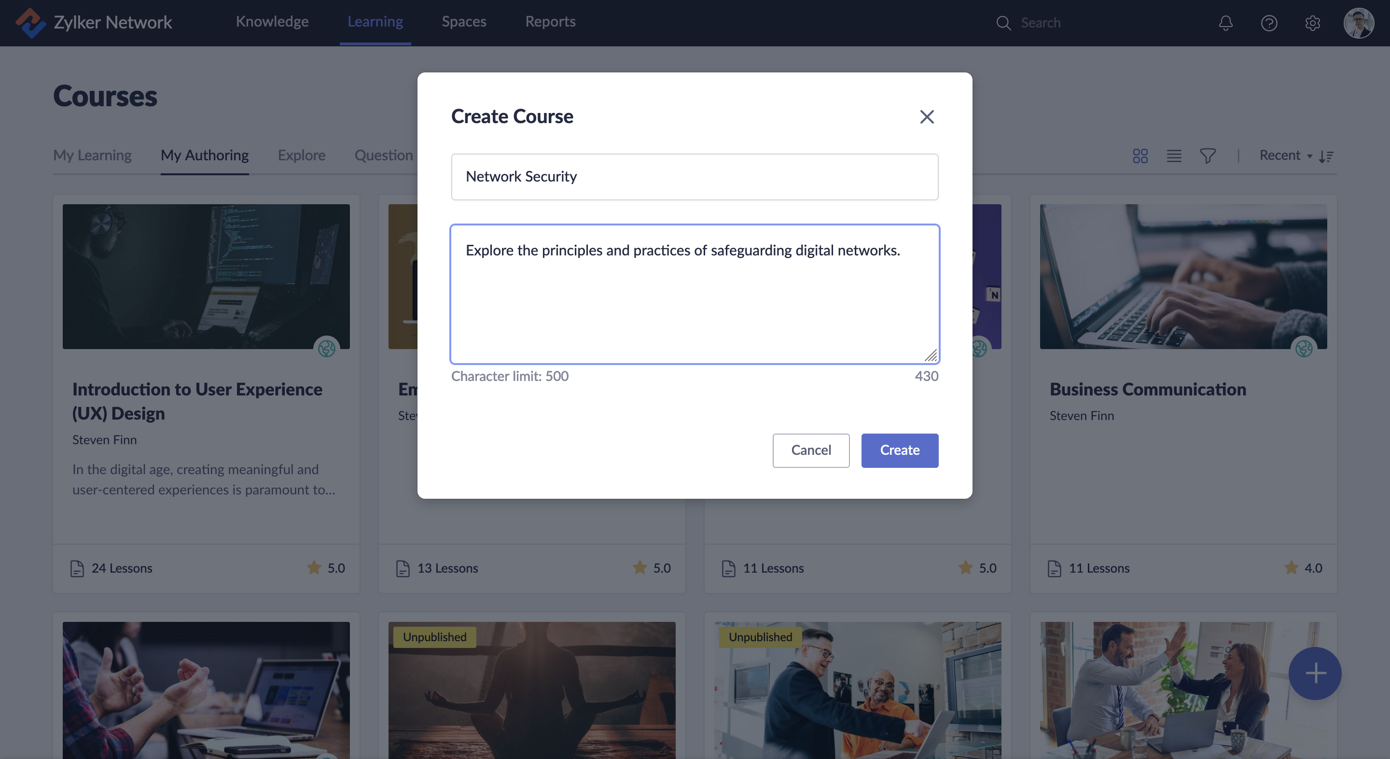Click star rating beside 4.0

point(1291,567)
